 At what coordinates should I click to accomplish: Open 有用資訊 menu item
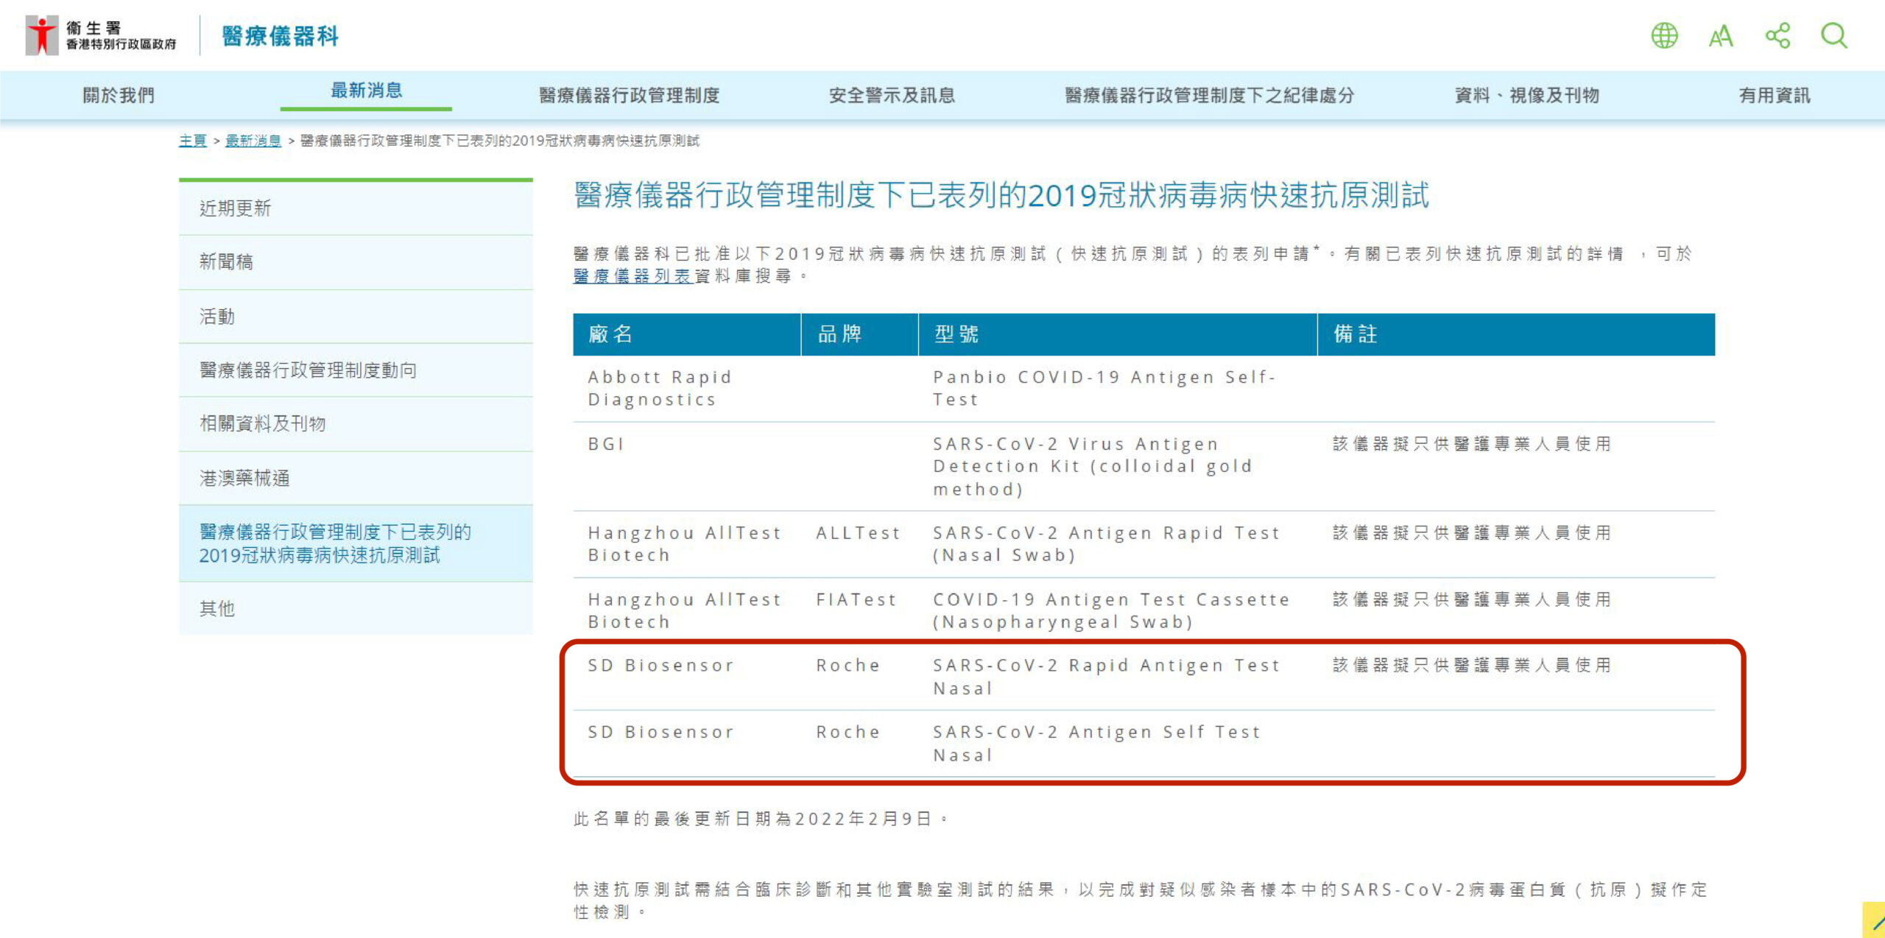[x=1775, y=95]
